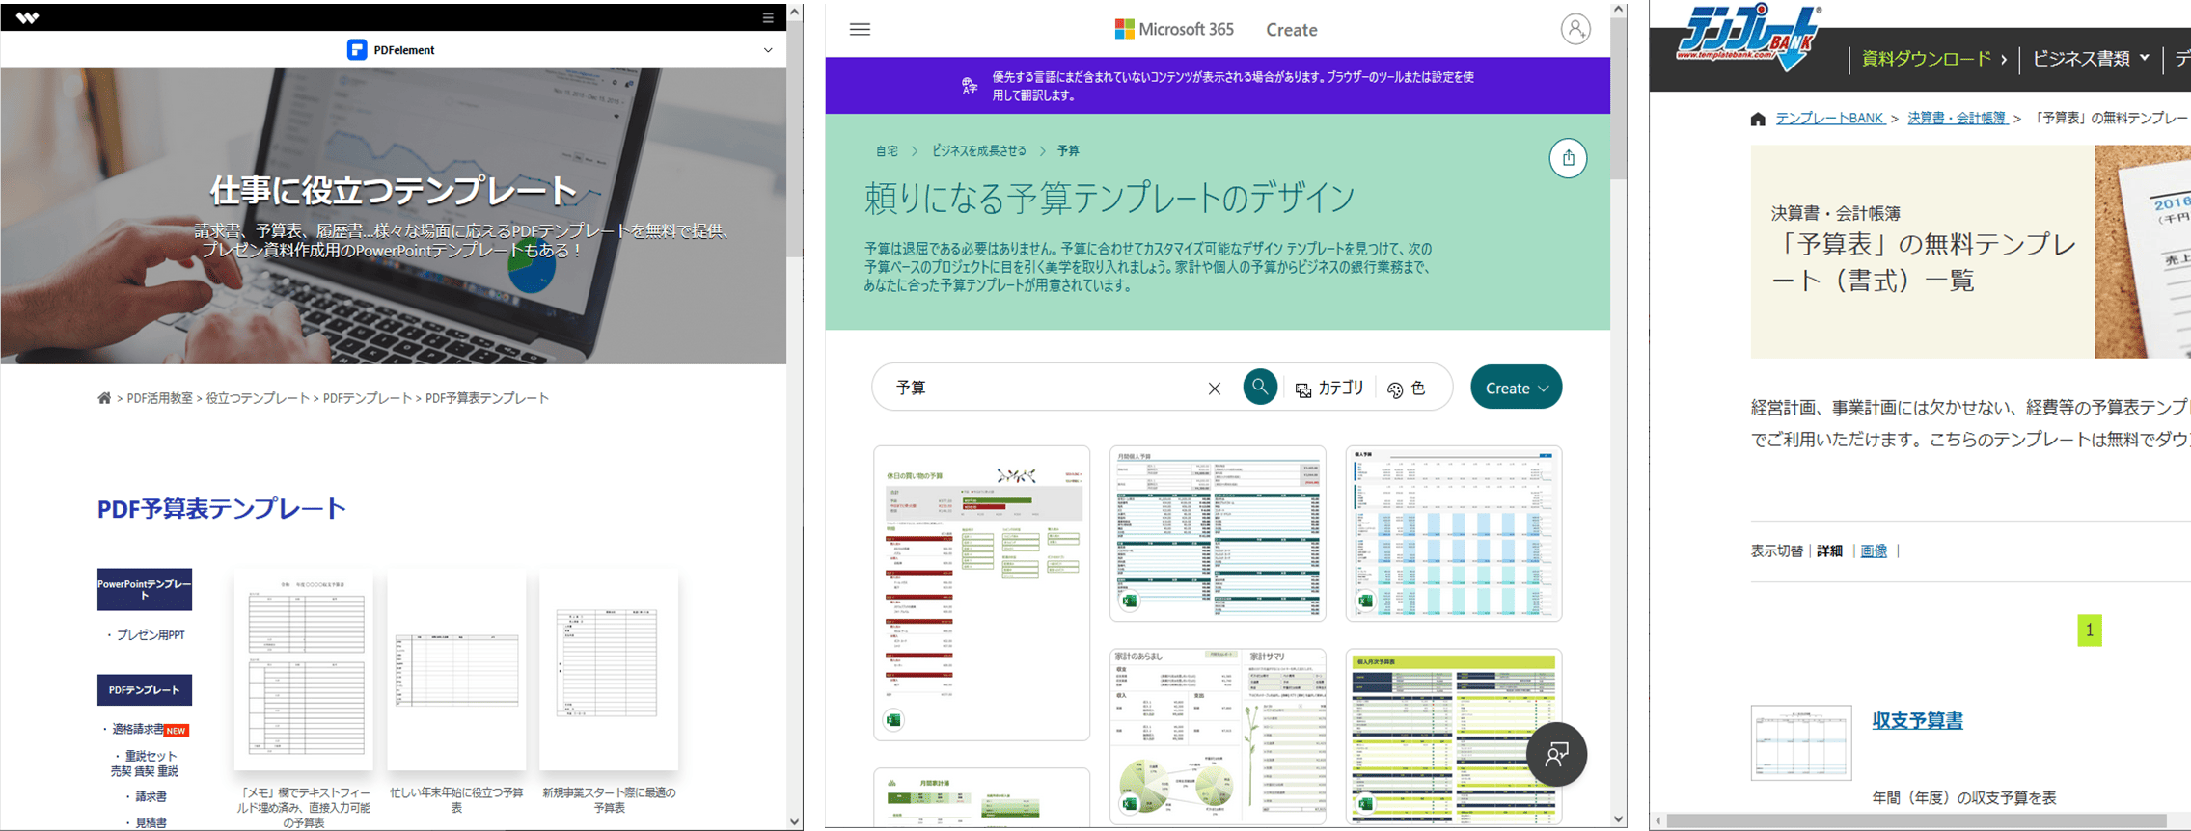Click the home icon in PDFelement breadcrumb
The image size is (2191, 831).
(x=104, y=398)
